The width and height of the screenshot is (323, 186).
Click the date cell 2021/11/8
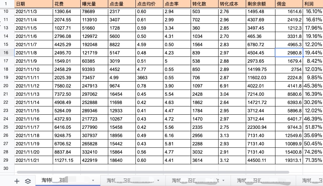[x=33, y=53]
